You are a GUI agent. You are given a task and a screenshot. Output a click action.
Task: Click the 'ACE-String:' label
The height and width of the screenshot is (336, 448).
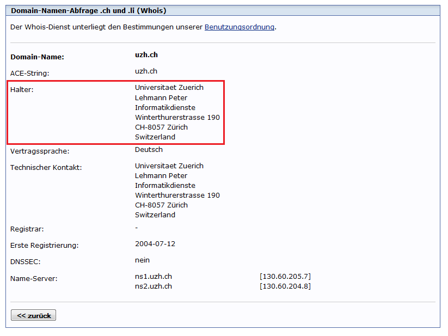[30, 74]
